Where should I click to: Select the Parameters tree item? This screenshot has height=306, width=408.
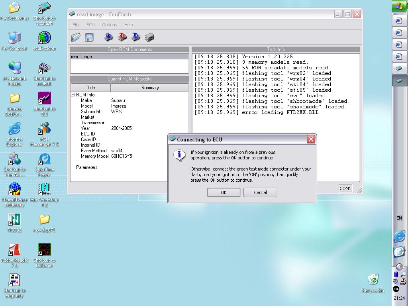tap(86, 167)
